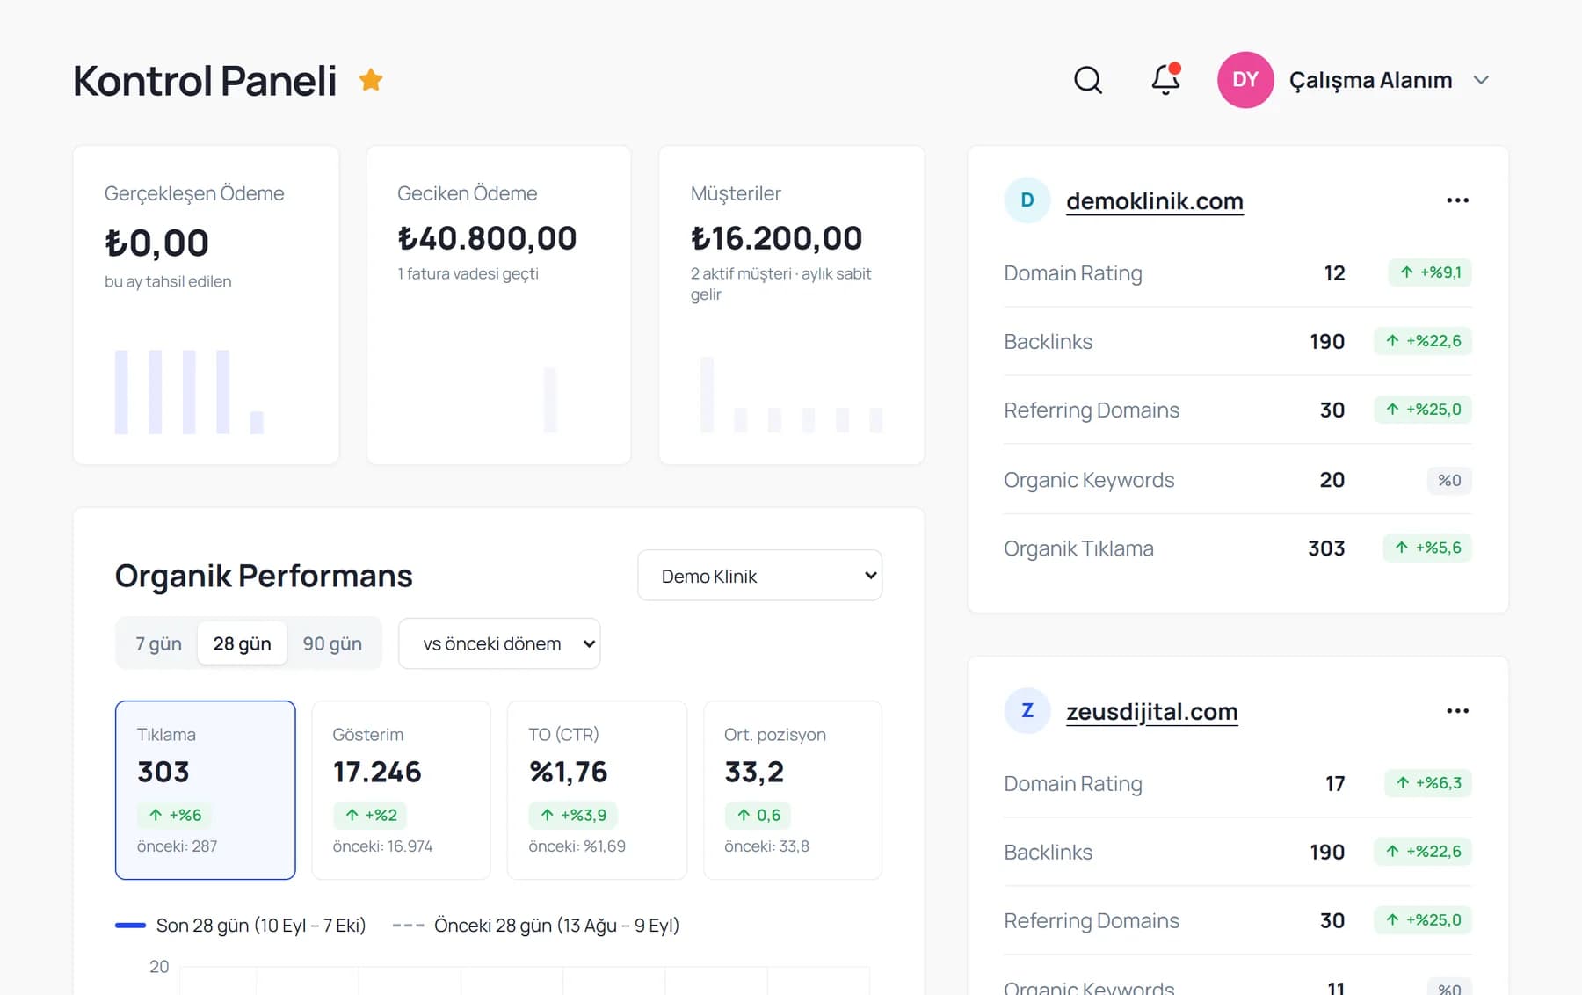This screenshot has width=1582, height=995.
Task: Click the Çalışma Alanım workspace name
Action: 1370,80
